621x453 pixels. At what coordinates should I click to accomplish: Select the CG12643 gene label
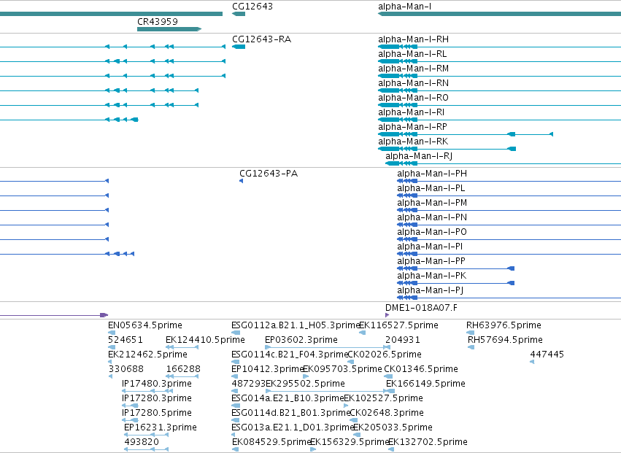252,7
